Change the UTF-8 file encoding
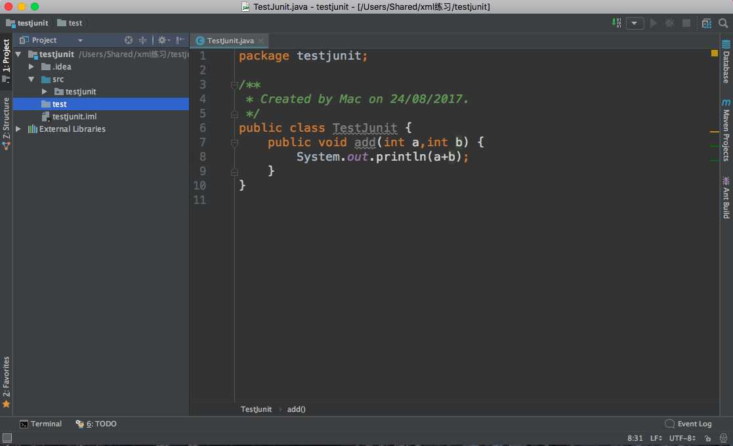 tap(682, 438)
